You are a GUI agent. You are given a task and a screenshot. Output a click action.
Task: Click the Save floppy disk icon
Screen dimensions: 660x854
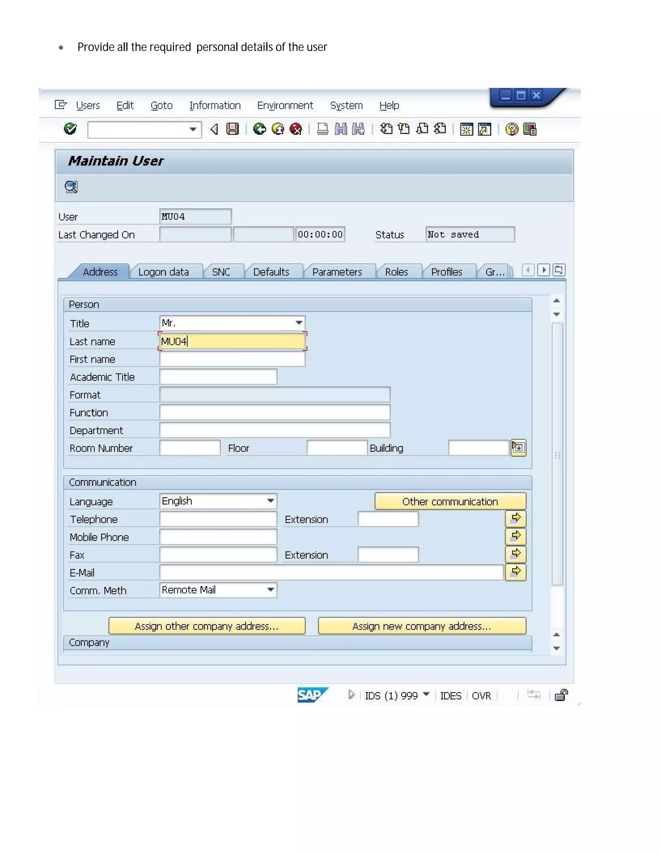pyautogui.click(x=233, y=129)
